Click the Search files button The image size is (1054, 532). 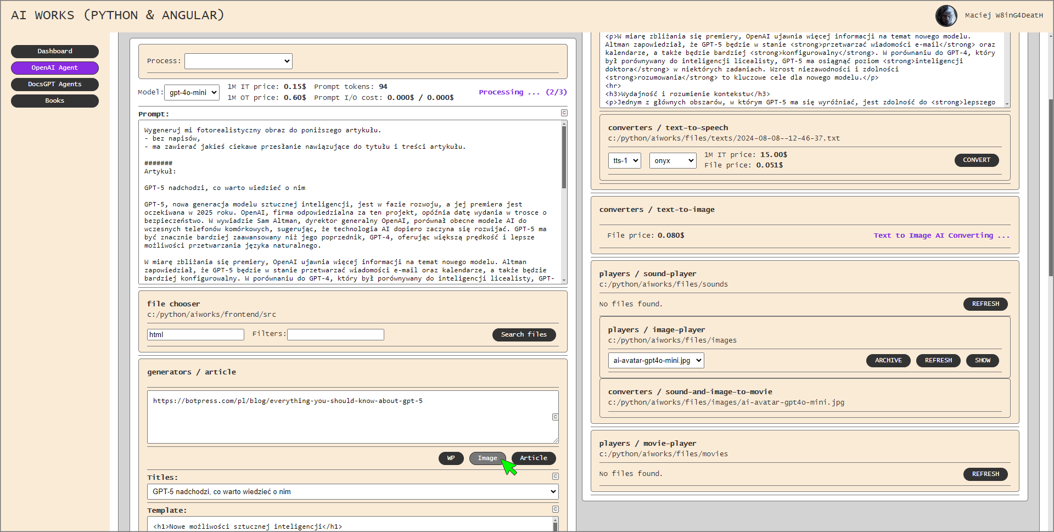tap(524, 335)
